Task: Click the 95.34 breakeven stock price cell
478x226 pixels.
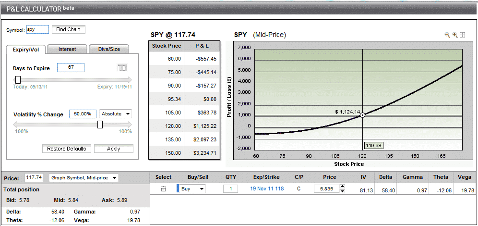Action: pos(167,99)
